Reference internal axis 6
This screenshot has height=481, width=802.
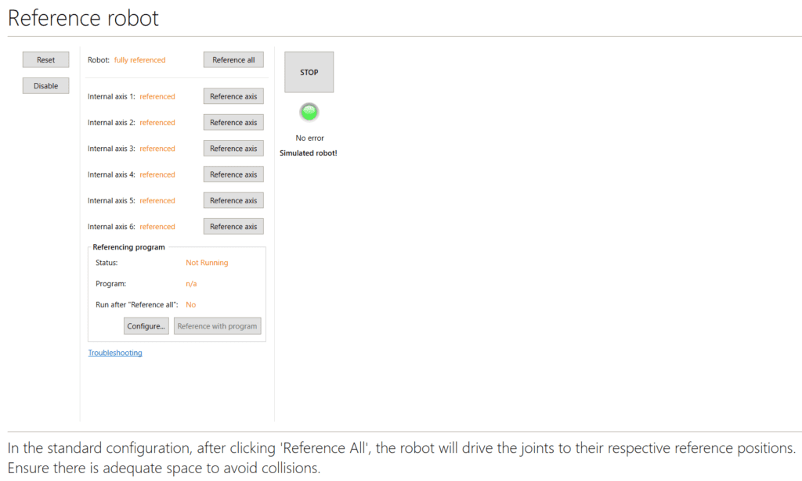(233, 227)
